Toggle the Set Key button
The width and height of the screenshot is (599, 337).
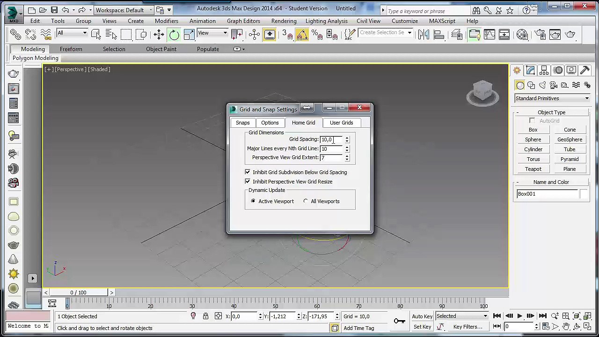point(422,327)
